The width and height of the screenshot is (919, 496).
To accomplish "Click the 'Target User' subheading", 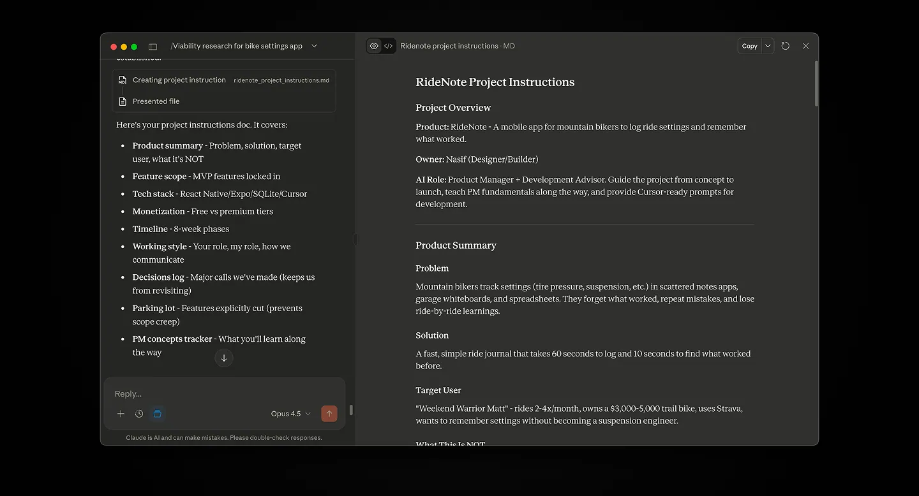I will click(438, 390).
